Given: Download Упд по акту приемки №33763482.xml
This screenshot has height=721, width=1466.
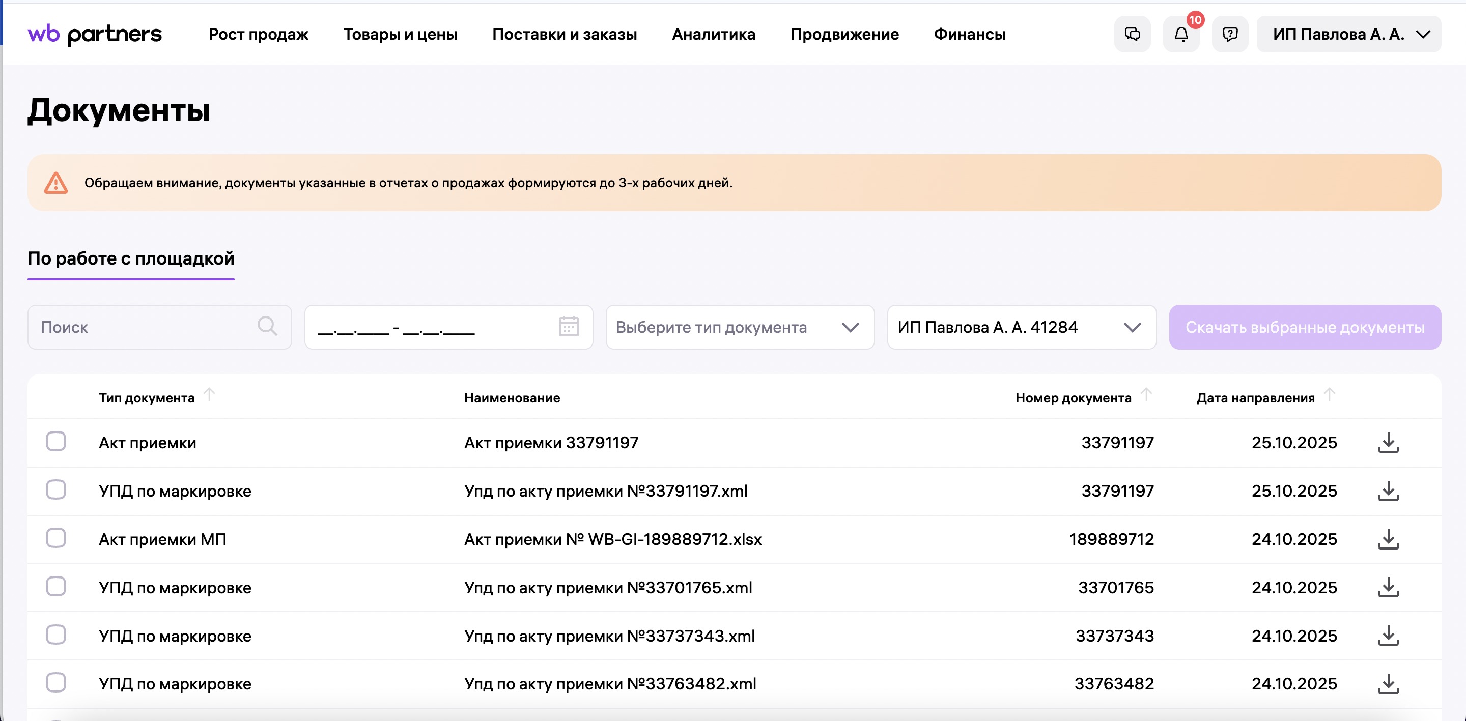Looking at the screenshot, I should click(1389, 683).
